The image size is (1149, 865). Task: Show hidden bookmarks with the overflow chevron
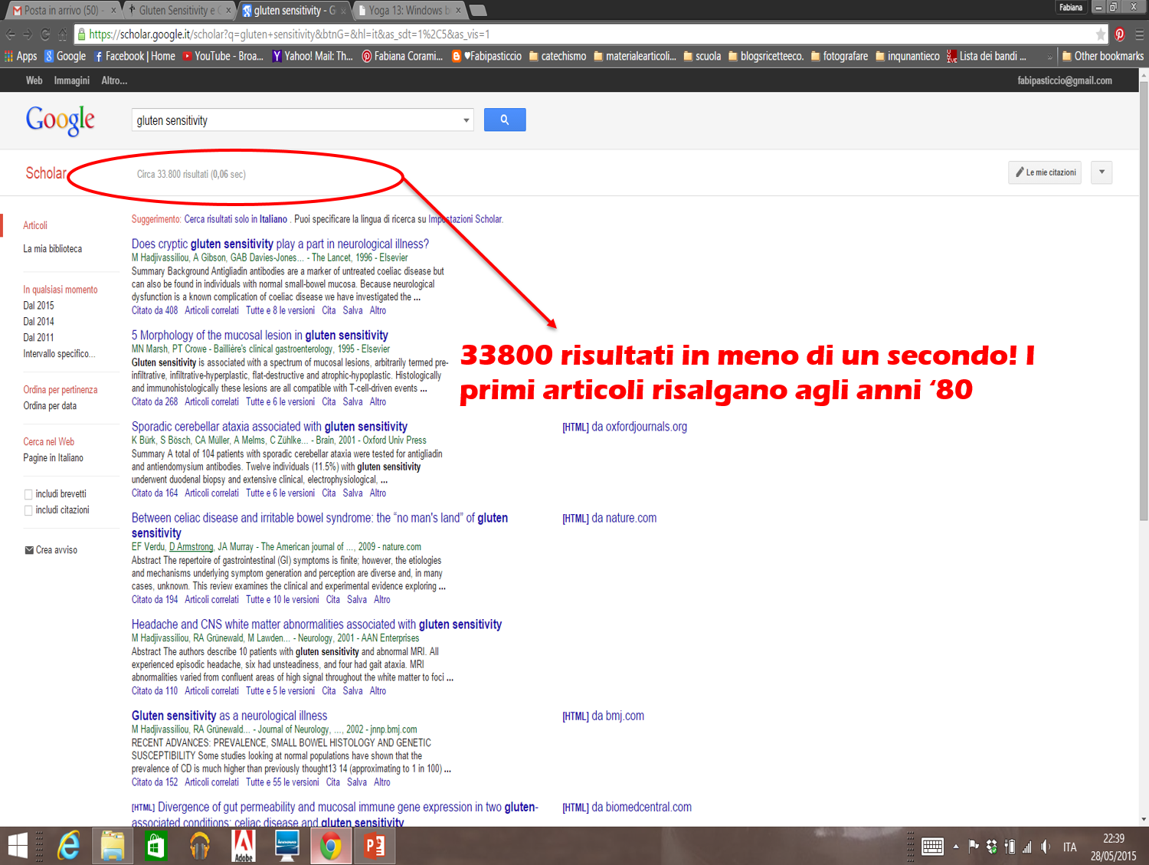tap(1049, 57)
